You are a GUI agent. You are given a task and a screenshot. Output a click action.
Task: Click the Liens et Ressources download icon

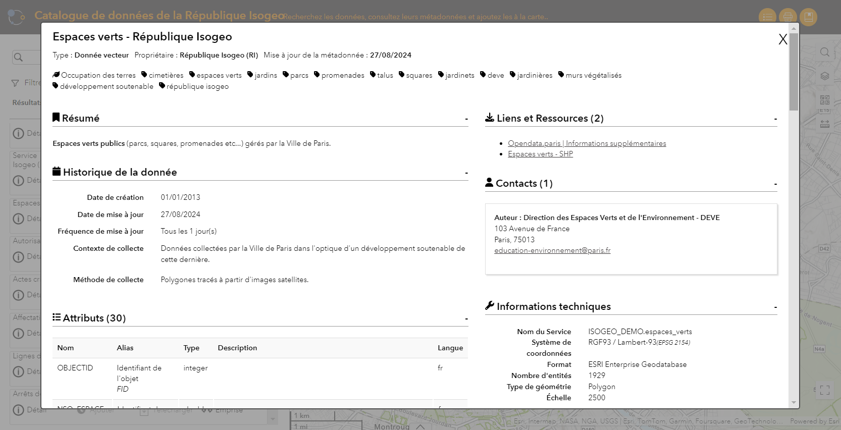click(490, 118)
